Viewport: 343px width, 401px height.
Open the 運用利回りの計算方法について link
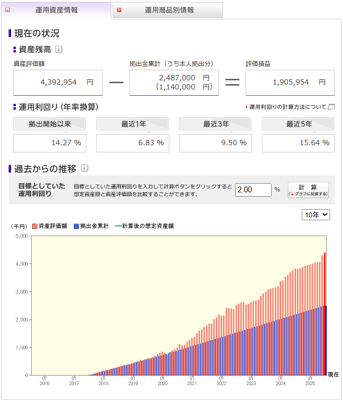287,107
